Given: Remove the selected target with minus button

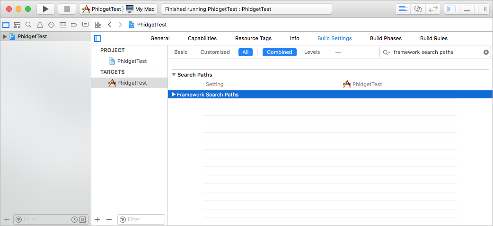Looking at the screenshot, I should [109, 219].
